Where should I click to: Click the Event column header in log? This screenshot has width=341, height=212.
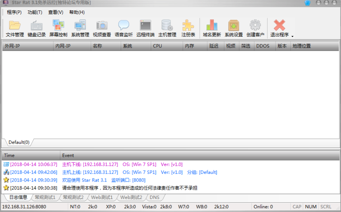click(199, 155)
